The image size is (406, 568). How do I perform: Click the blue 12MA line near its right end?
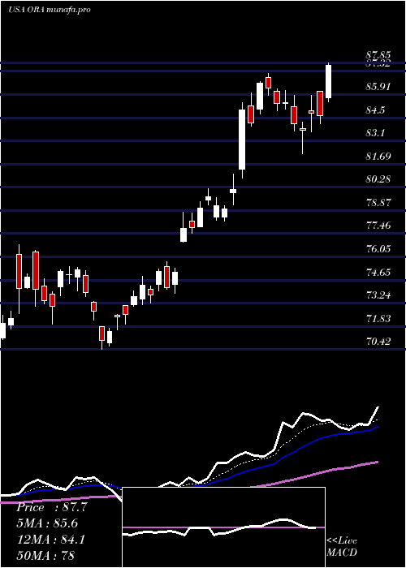pyautogui.click(x=372, y=429)
